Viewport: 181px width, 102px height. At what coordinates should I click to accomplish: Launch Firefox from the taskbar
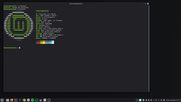click(12, 100)
